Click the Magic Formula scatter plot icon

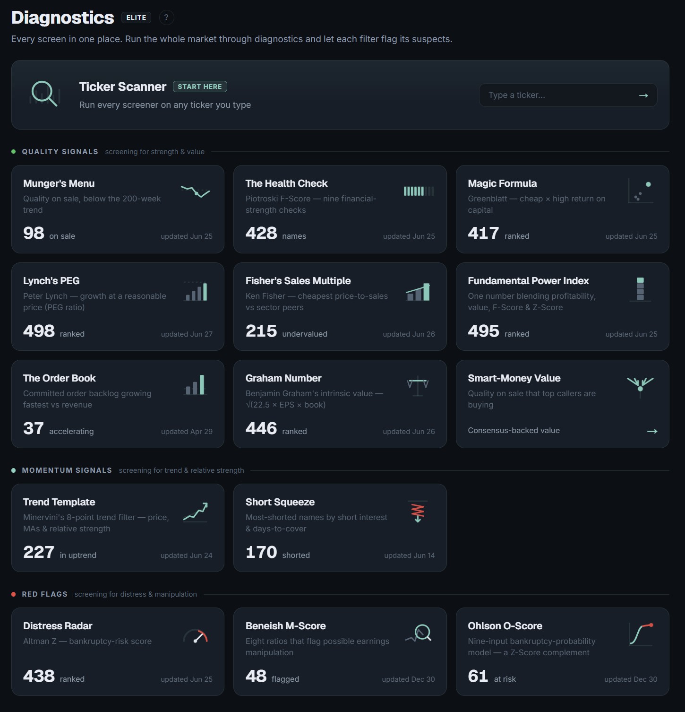coord(641,191)
